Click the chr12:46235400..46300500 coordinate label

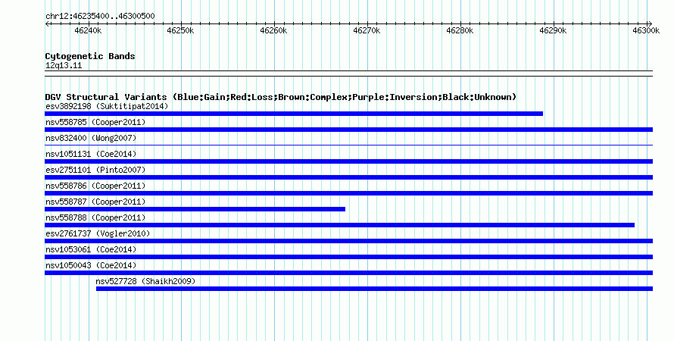click(x=100, y=16)
